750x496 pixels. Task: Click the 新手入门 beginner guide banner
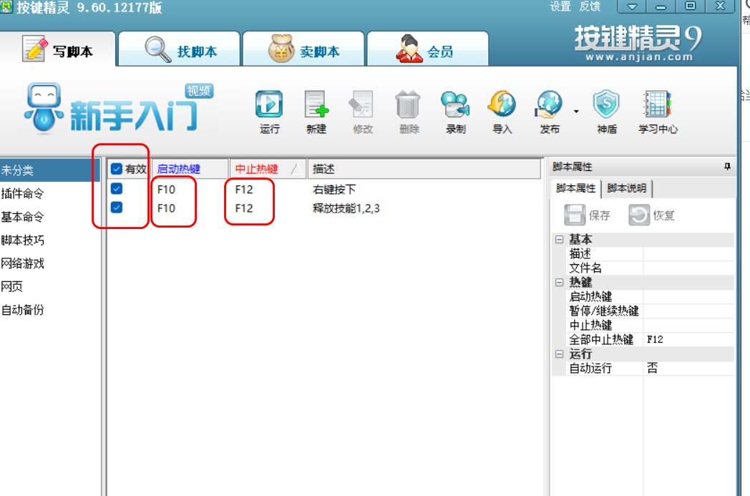tap(117, 109)
